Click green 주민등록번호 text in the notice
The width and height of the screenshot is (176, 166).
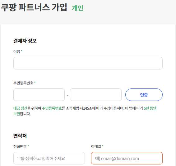tap(52, 108)
